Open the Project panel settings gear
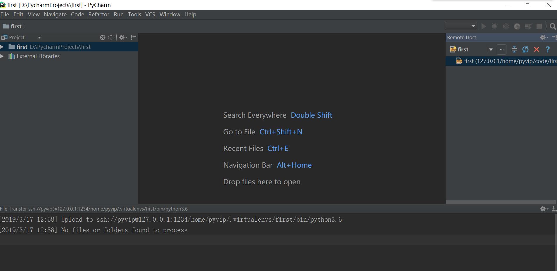 point(123,37)
